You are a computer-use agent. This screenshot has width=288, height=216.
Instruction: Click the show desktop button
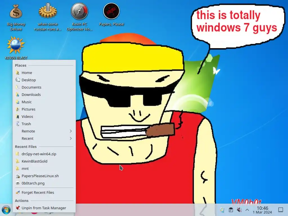[x=281, y=210]
